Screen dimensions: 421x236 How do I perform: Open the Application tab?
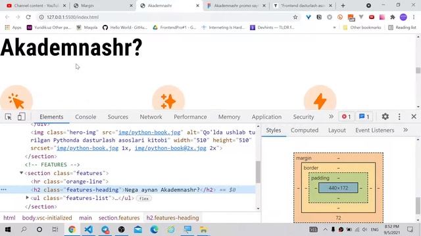266,117
